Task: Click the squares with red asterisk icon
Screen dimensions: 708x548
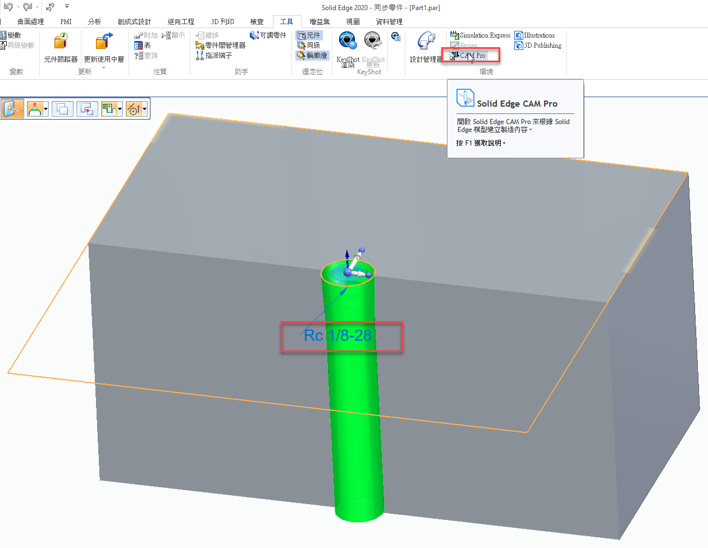Action: 87,108
